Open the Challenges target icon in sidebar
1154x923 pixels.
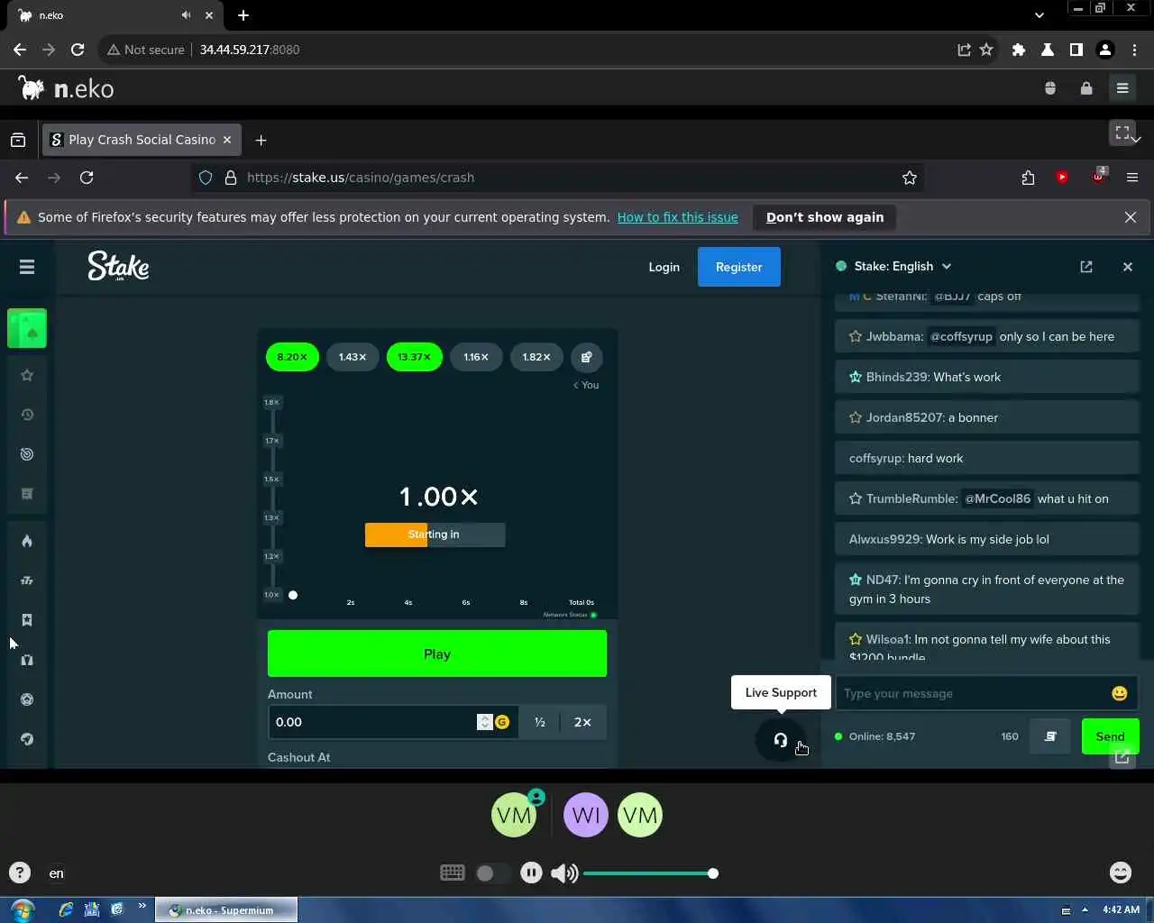27,454
